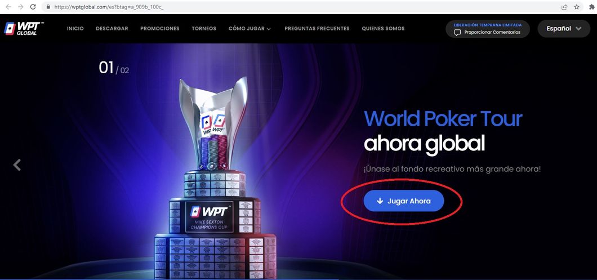Open the Promociones page
This screenshot has height=280, width=597.
tap(159, 29)
